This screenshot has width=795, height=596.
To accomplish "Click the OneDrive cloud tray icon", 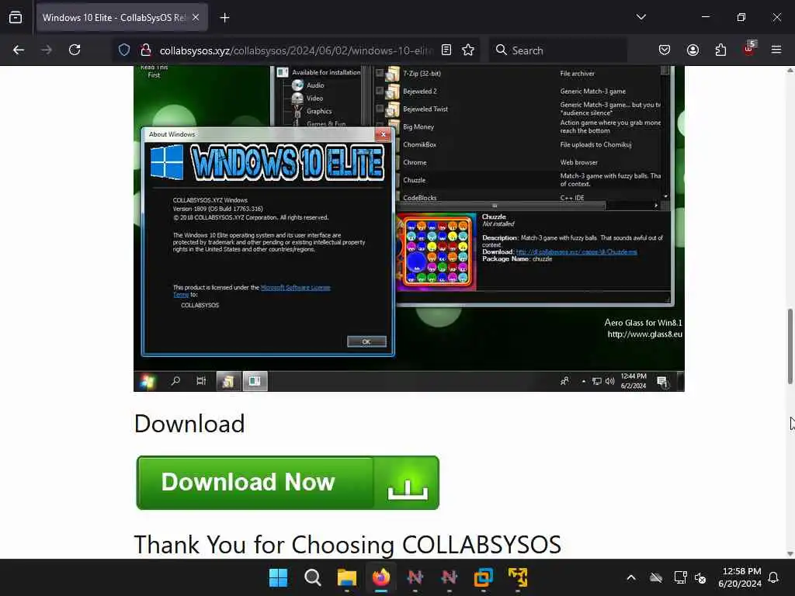I will (656, 577).
